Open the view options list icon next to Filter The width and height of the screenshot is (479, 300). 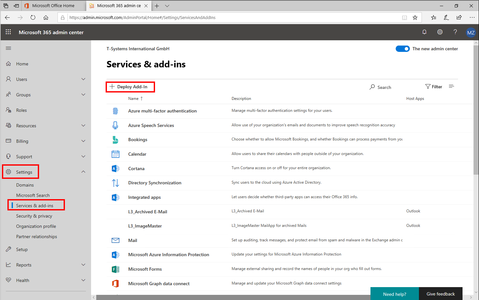[452, 86]
